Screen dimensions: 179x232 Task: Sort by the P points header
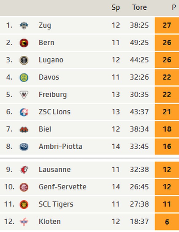(x=174, y=7)
